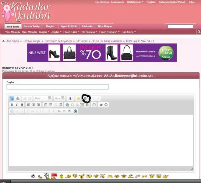Toggle underline text formatting
Image resolution: width=201 pixels, height=183 pixels.
(x=22, y=105)
